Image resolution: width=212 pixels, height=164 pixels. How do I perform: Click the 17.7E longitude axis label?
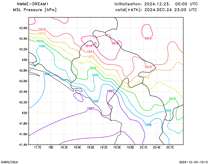coord(38,147)
